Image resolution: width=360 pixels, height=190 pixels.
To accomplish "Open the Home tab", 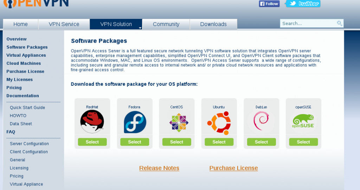I will (20, 24).
